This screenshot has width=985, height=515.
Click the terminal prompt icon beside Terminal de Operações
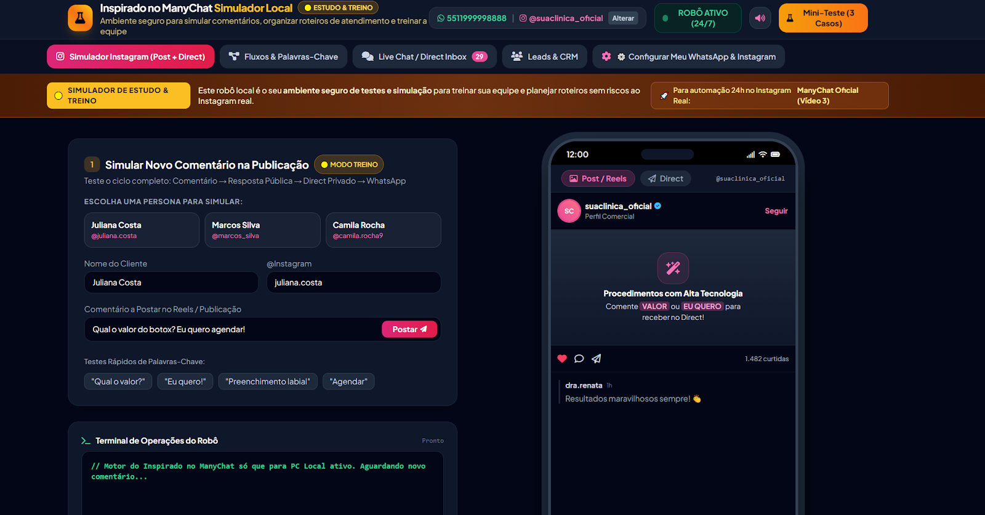pos(86,441)
